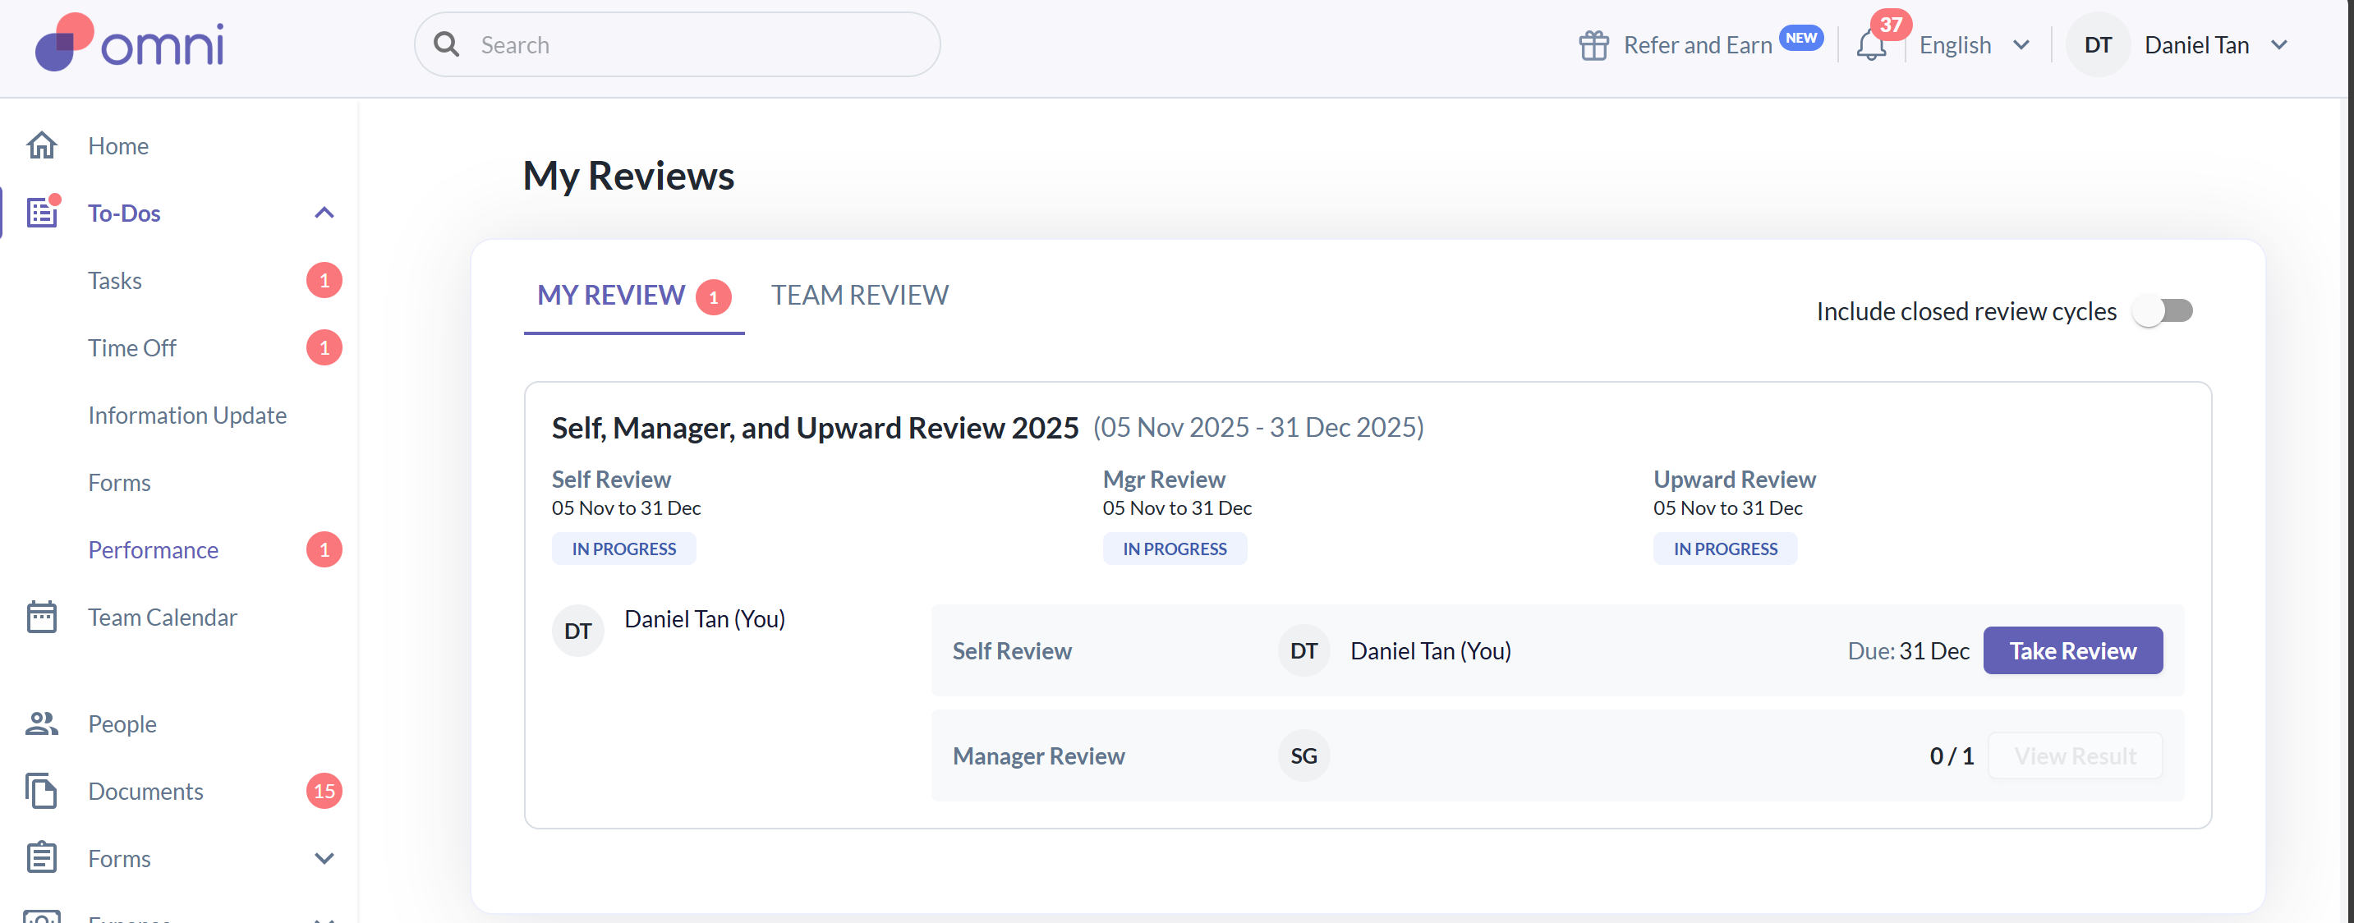
Task: Collapse the To-Dos section chevron
Action: 324,213
